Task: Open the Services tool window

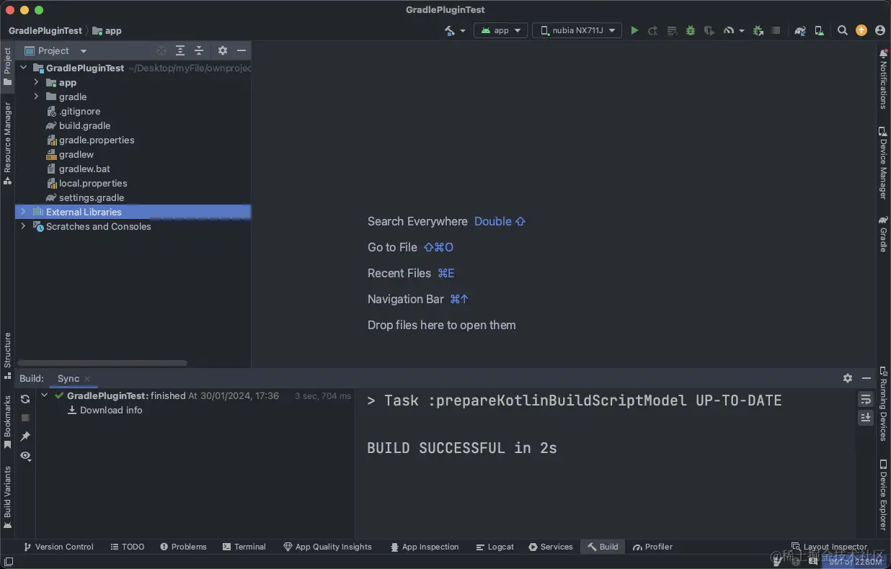Action: point(551,547)
